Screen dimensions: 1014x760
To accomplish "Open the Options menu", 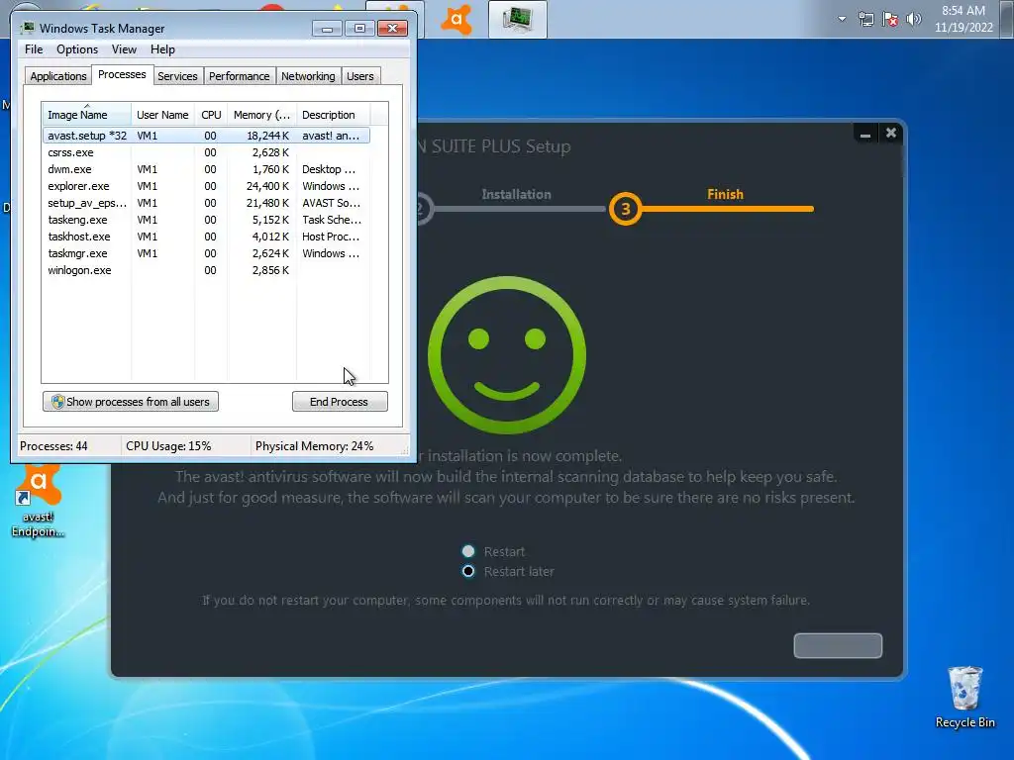I will [77, 49].
